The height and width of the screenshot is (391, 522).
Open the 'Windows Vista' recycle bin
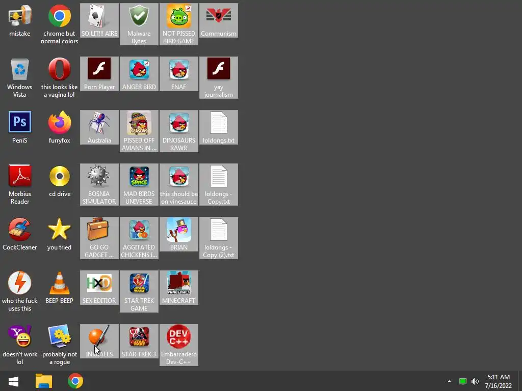tap(20, 78)
